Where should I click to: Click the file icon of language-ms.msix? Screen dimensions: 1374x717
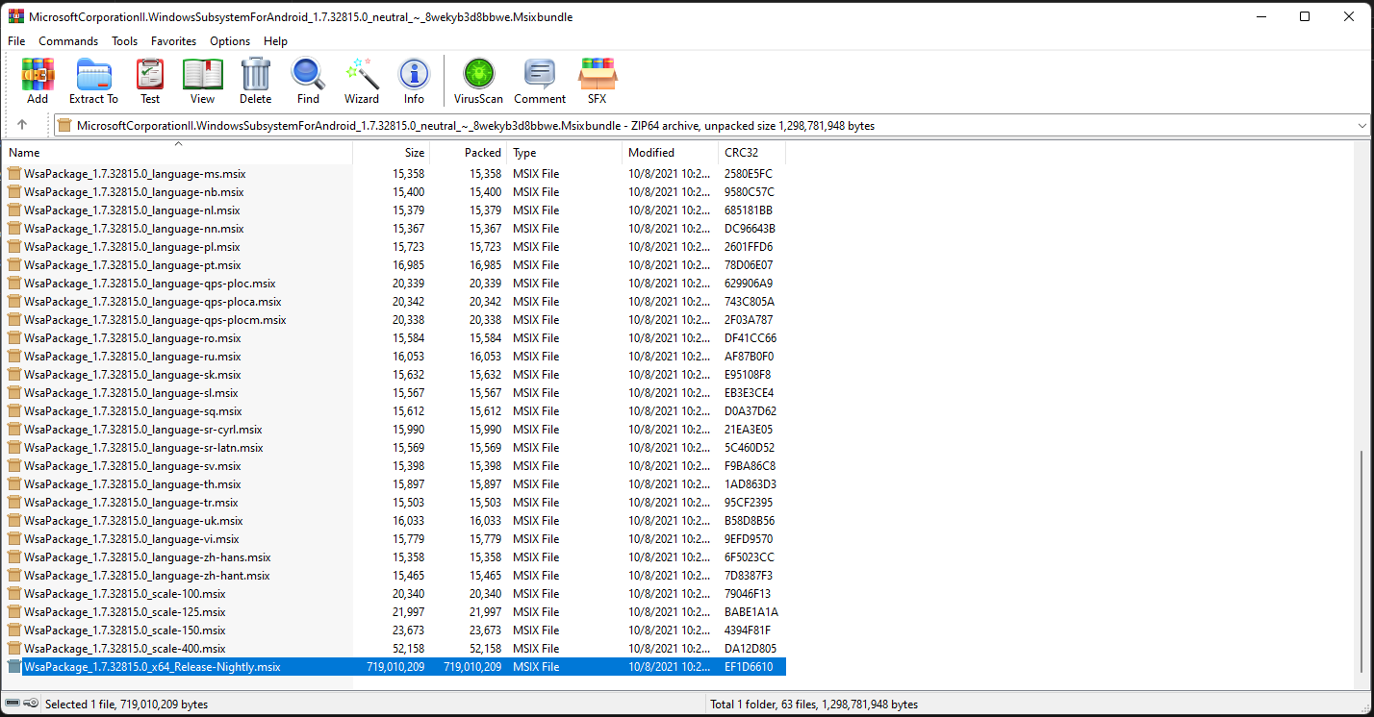[x=14, y=174]
